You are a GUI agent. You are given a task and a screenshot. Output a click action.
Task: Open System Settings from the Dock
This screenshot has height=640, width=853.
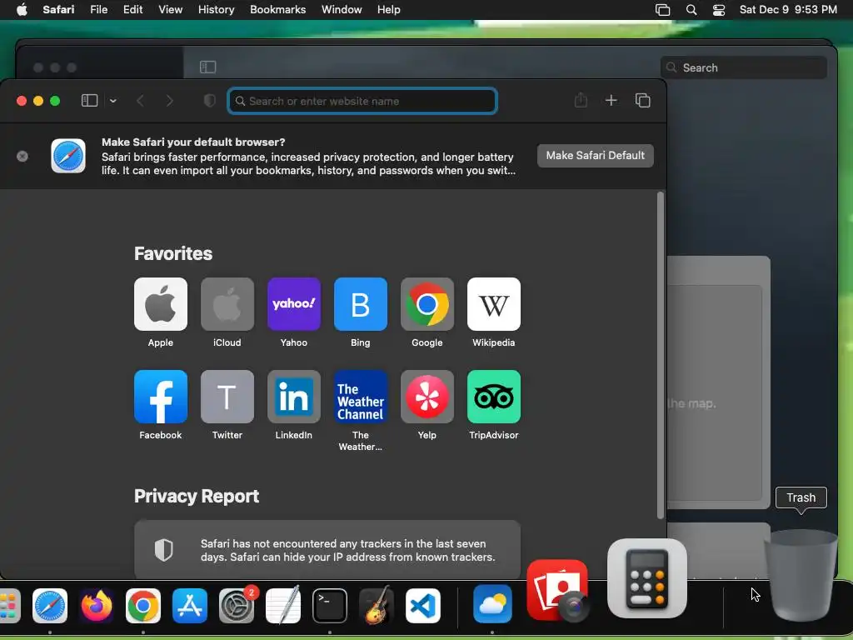pos(237,606)
